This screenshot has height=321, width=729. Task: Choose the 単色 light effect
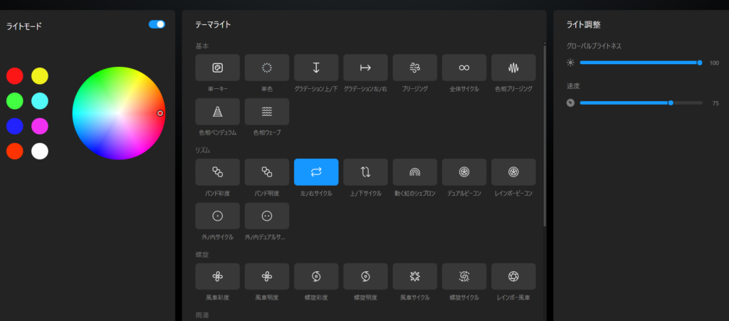tap(267, 68)
